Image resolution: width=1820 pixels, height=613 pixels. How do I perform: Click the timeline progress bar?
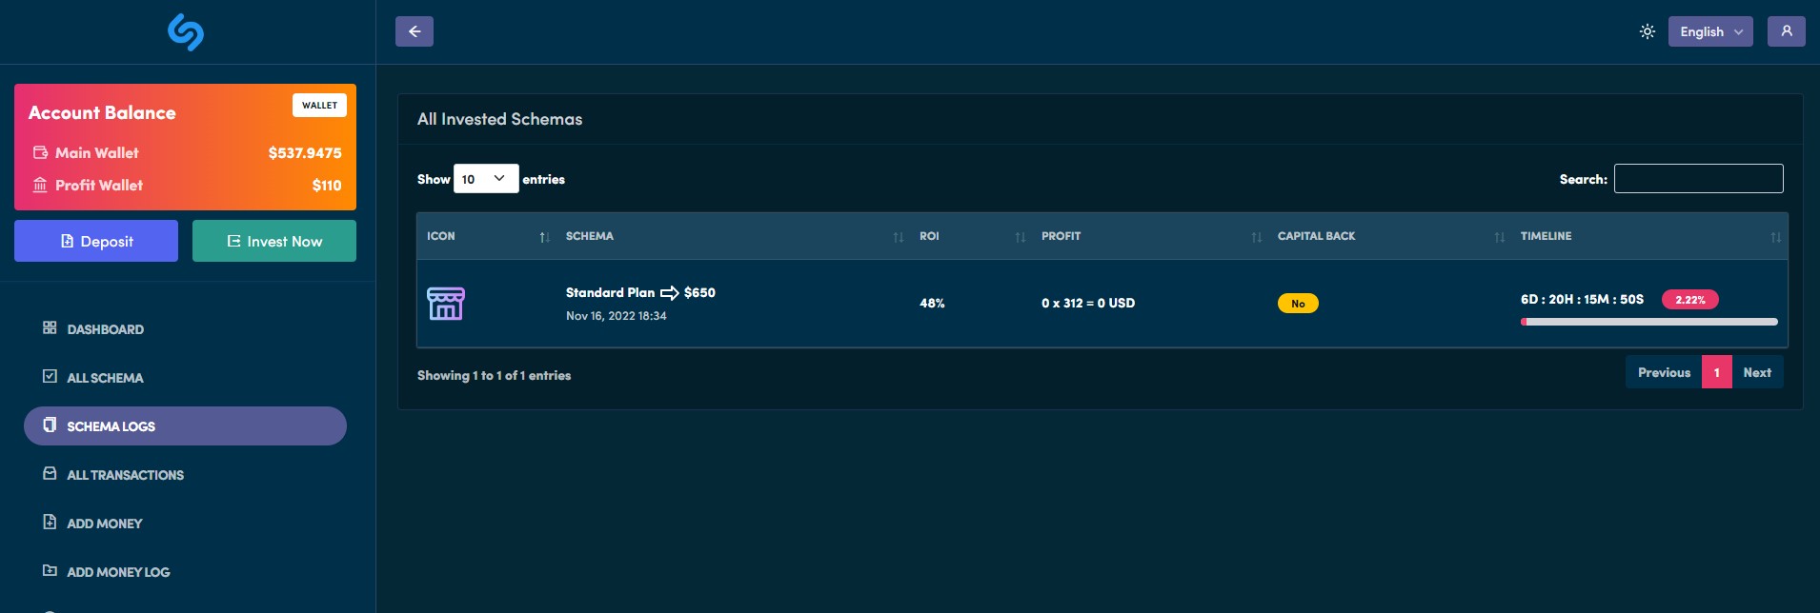click(1649, 322)
